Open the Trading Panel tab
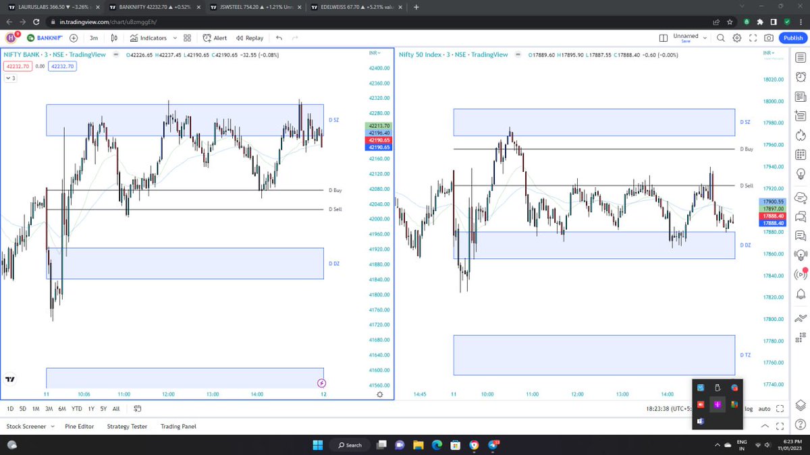This screenshot has width=810, height=455. pos(178,427)
